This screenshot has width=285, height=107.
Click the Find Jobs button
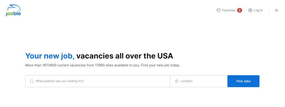243,81
